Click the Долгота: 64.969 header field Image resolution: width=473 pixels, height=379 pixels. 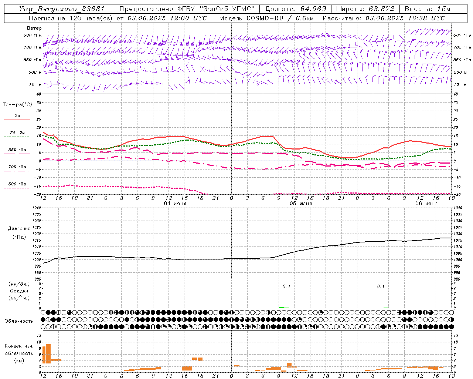(296, 9)
